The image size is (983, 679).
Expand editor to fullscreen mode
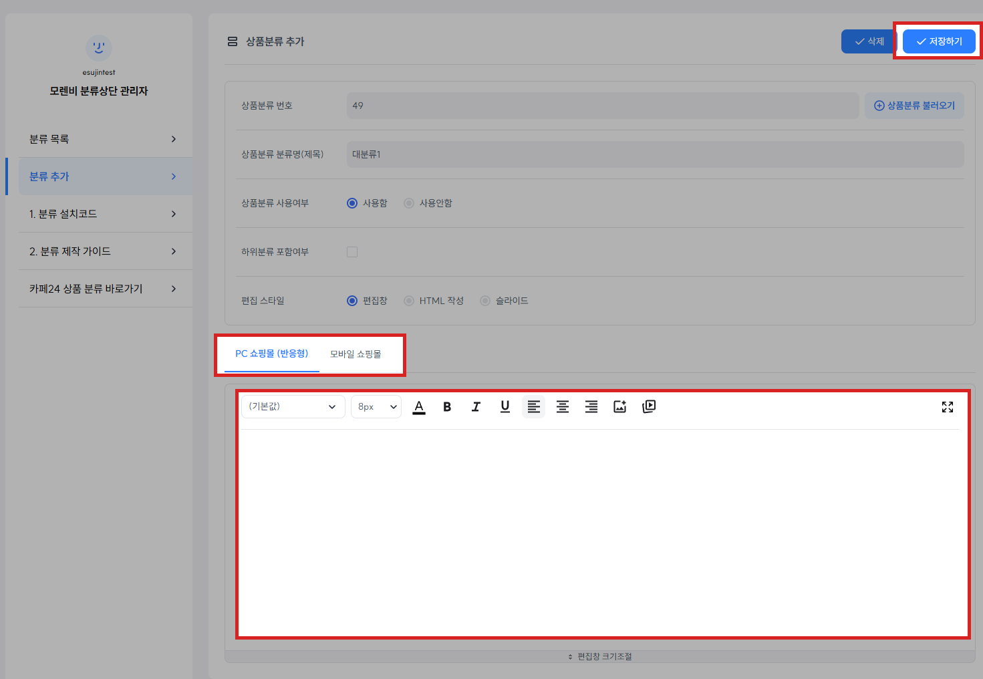[947, 407]
